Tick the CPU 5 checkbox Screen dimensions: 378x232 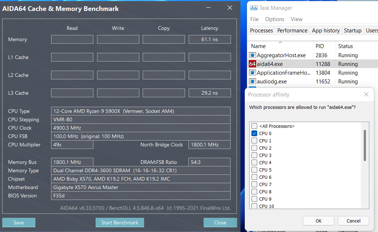click(x=254, y=170)
